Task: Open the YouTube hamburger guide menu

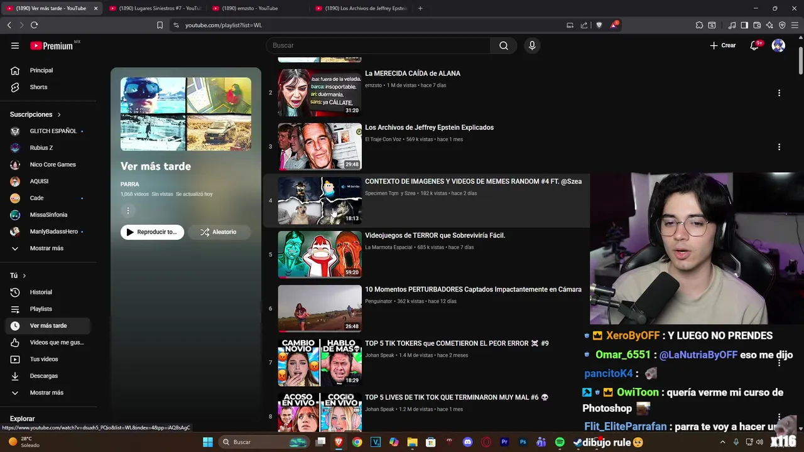Action: click(15, 45)
